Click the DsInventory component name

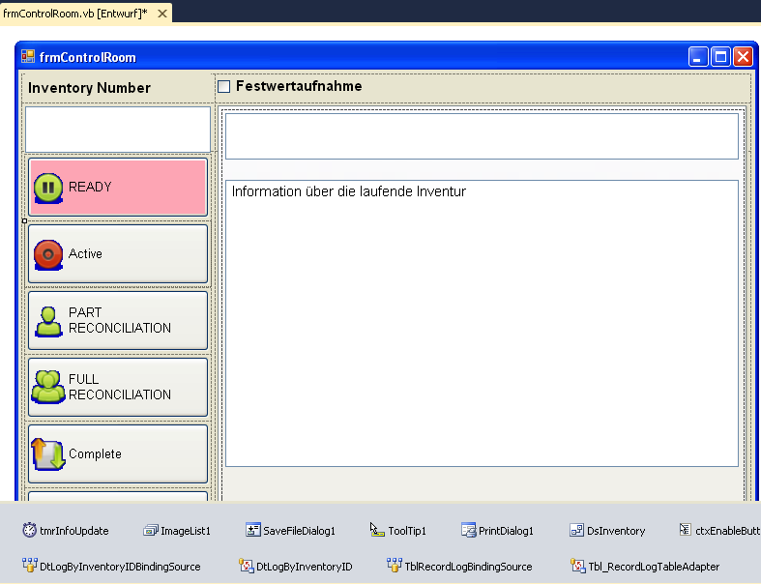point(616,531)
